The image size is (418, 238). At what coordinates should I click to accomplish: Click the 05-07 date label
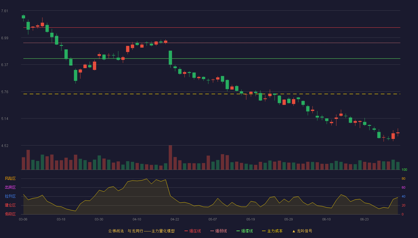pos(213,219)
